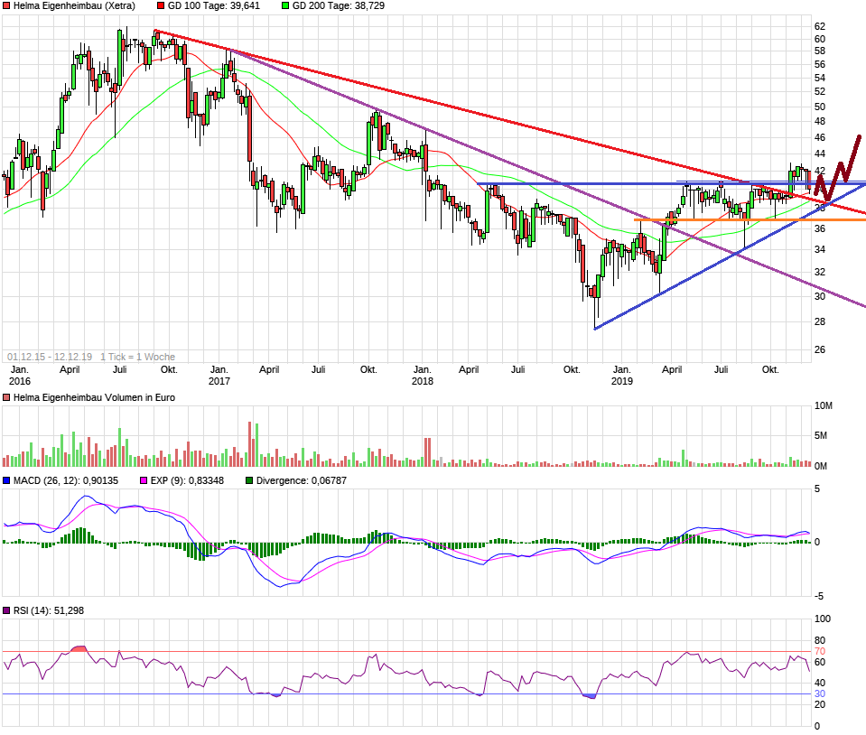Click the 2018 year label on the time axis

(x=423, y=381)
